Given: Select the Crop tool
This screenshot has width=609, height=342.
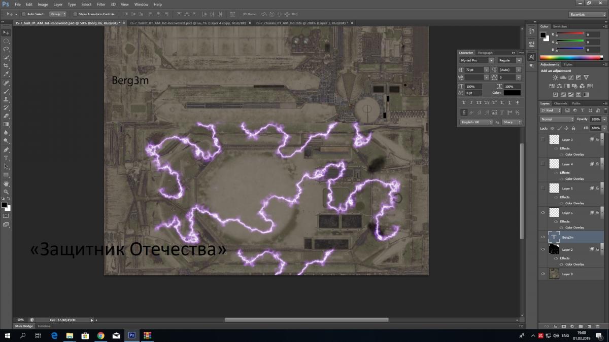Looking at the screenshot, I should (7, 66).
